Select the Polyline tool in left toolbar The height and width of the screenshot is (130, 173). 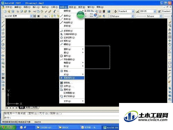click(3, 29)
